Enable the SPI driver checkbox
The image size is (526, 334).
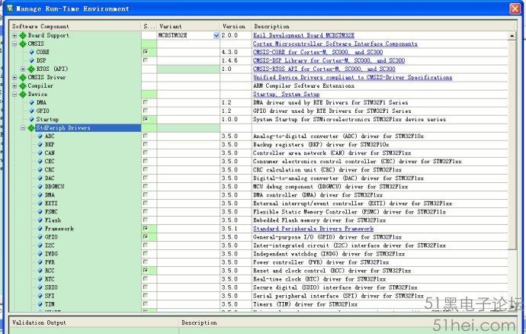[146, 295]
